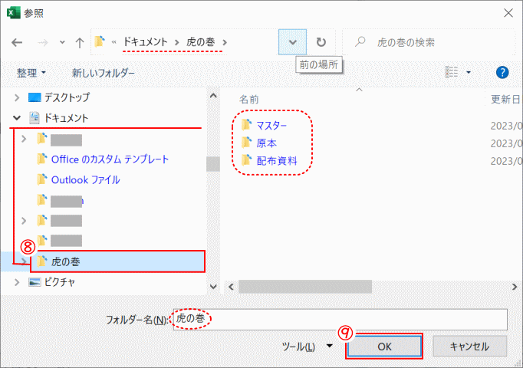
Task: Click the 原本 folder icon
Action: (x=246, y=143)
